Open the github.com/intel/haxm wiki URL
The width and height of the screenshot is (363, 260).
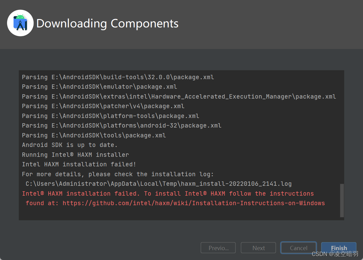(x=194, y=203)
